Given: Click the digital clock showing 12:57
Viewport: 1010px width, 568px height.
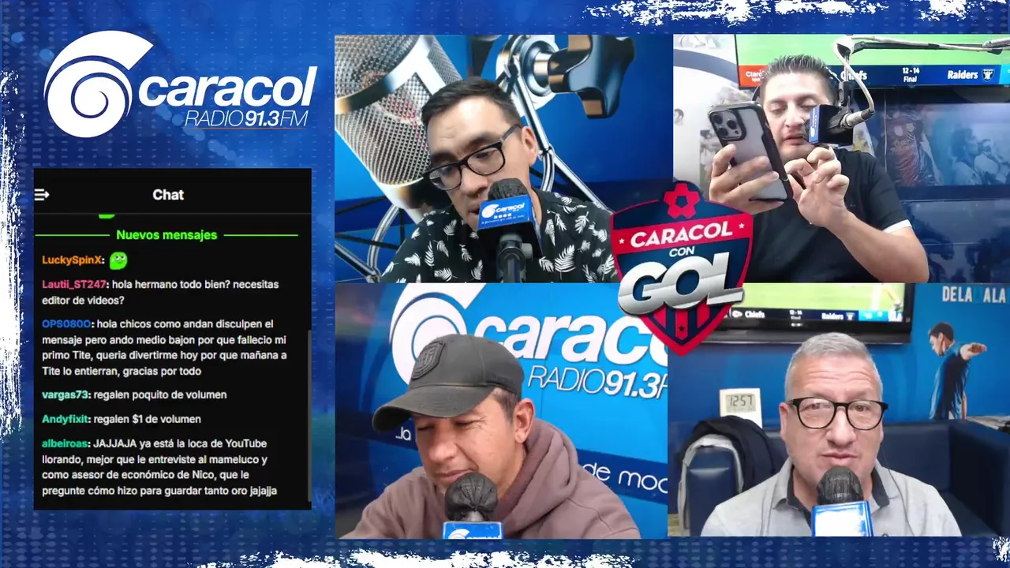Looking at the screenshot, I should click(740, 402).
